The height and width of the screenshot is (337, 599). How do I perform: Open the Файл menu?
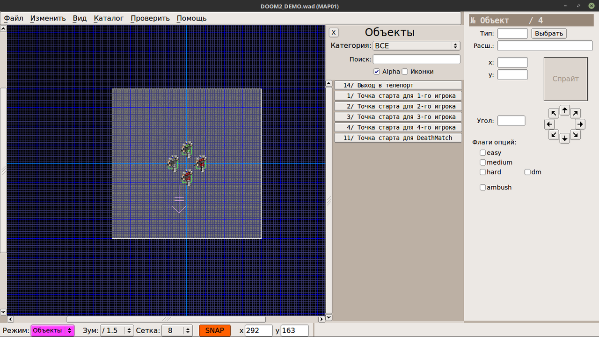14,18
